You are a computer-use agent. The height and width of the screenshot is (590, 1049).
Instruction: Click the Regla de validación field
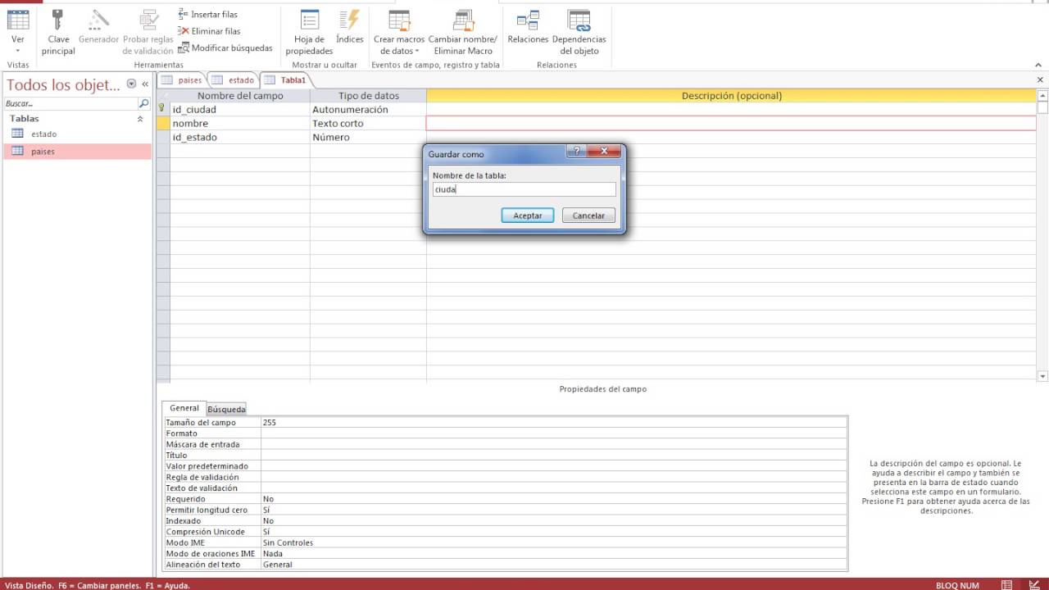[x=554, y=477]
